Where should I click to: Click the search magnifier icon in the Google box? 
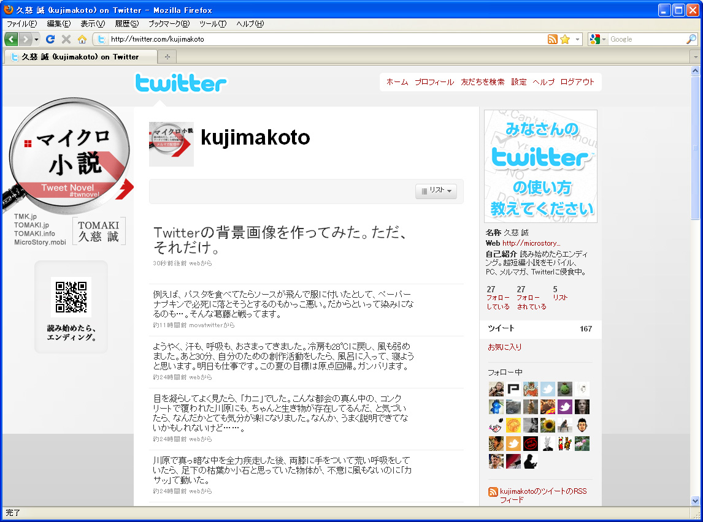pos(691,39)
